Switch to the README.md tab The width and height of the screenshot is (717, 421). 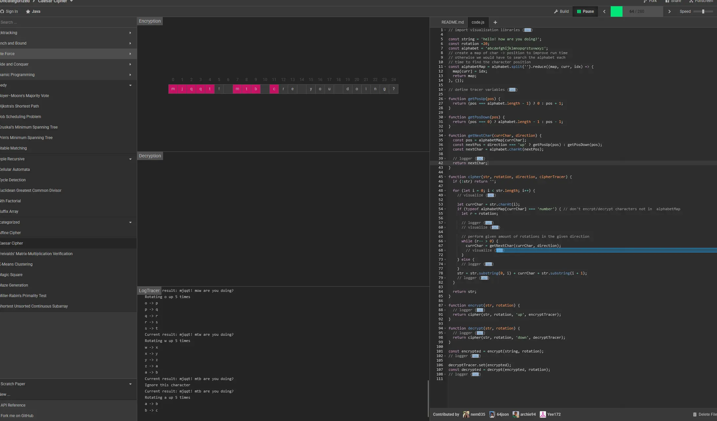tap(453, 22)
